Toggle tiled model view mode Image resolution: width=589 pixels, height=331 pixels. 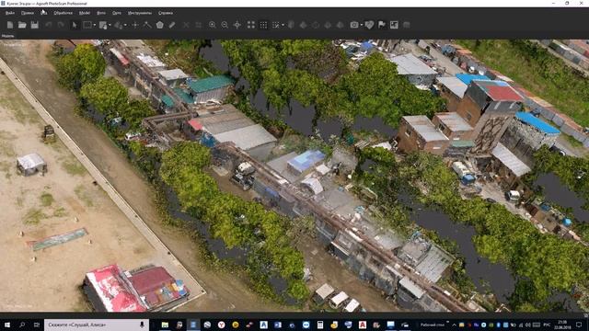coord(340,25)
